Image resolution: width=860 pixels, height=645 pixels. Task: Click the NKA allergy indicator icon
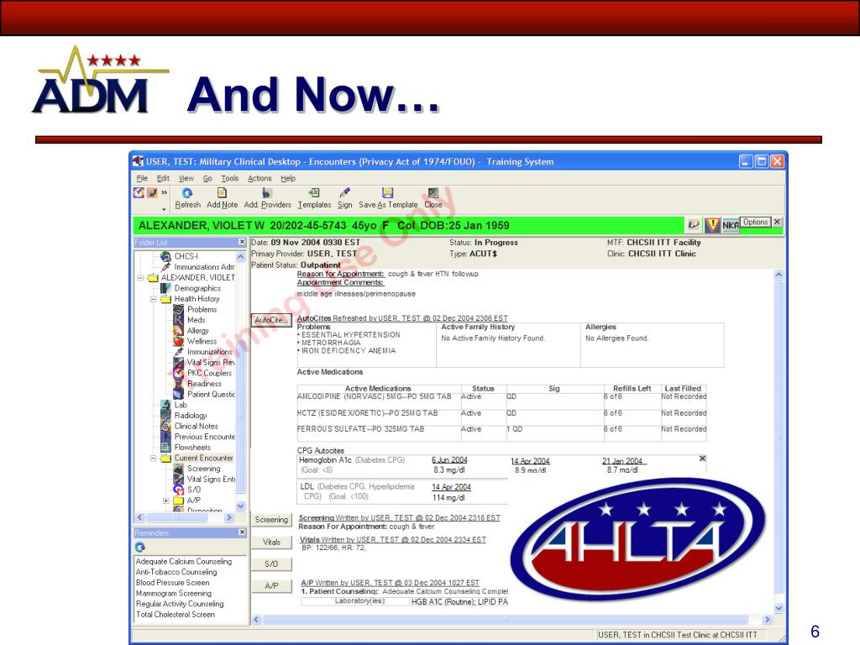(x=730, y=225)
